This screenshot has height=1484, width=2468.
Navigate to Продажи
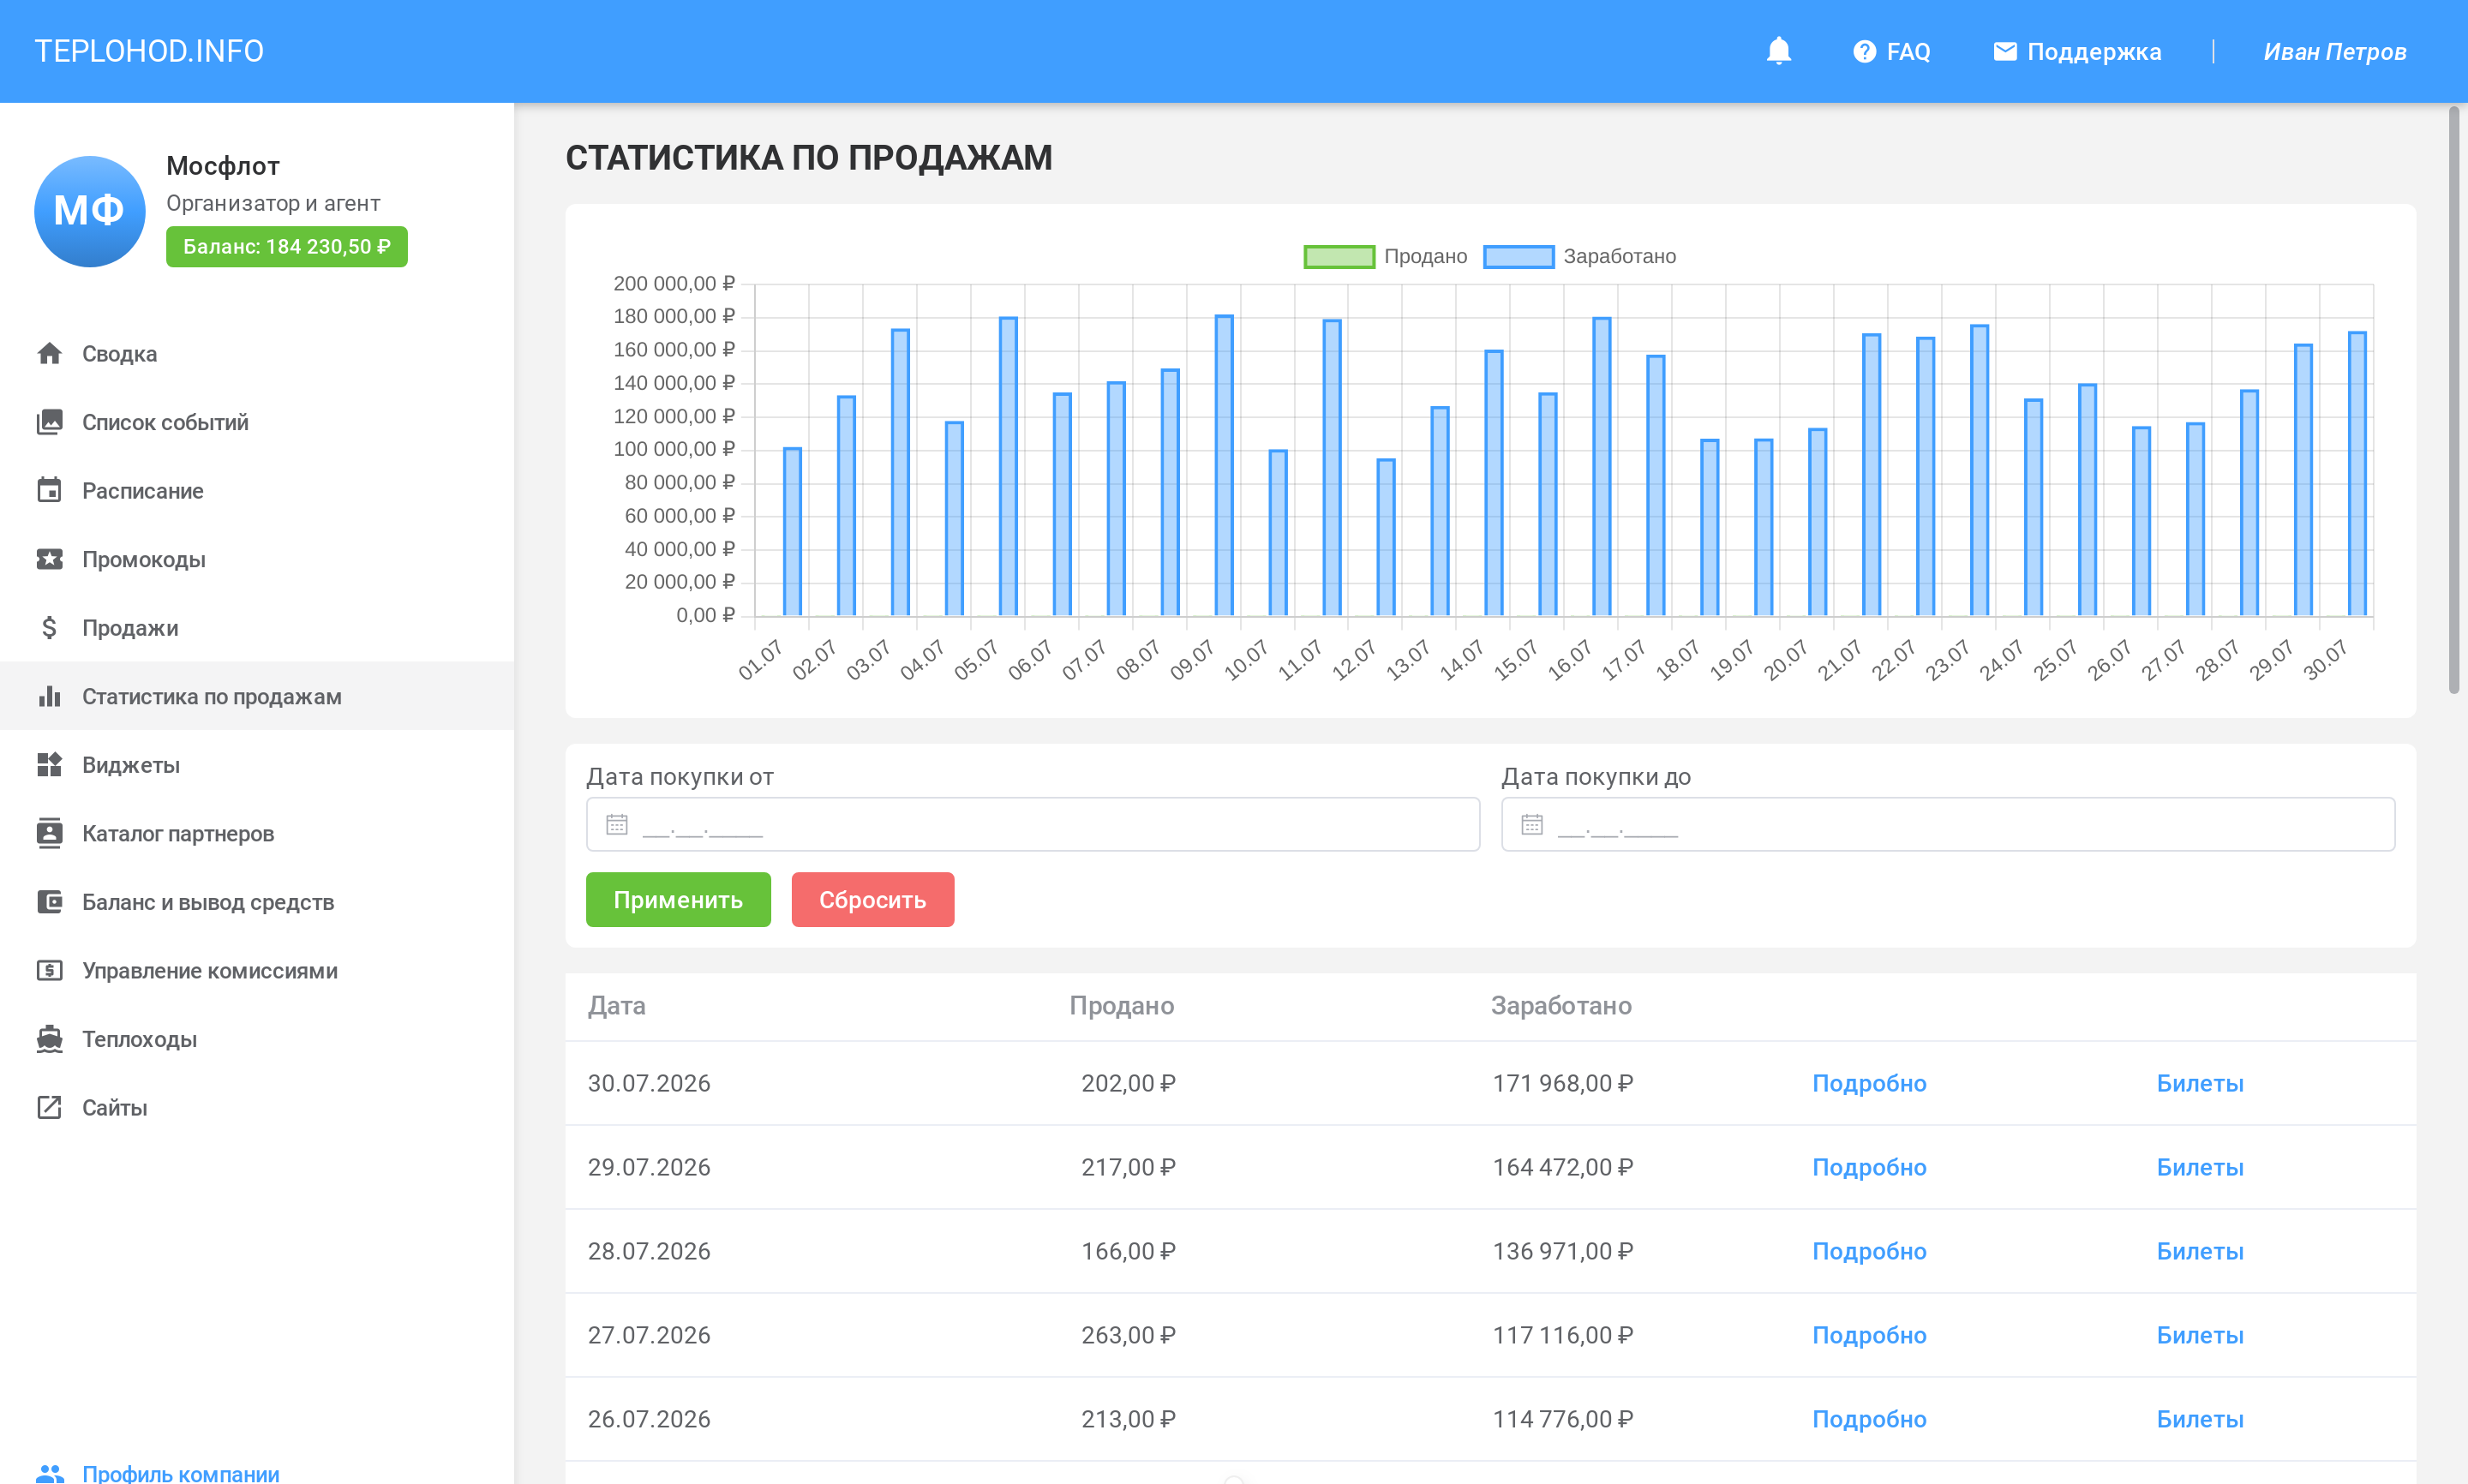click(x=257, y=628)
